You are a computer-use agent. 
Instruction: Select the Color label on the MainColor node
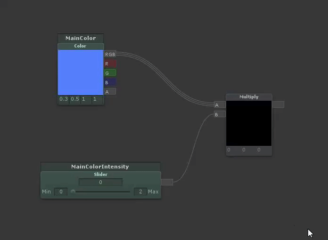pyautogui.click(x=80, y=46)
